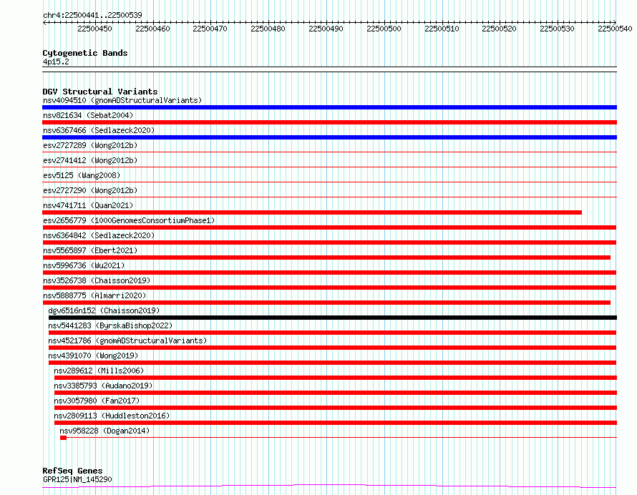The width and height of the screenshot is (637, 495).
Task: Click the dgv6516n152 (Chaisson2019) label
Action: click(104, 310)
